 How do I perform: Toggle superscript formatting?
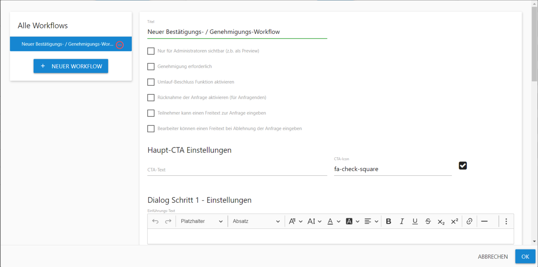(x=454, y=221)
